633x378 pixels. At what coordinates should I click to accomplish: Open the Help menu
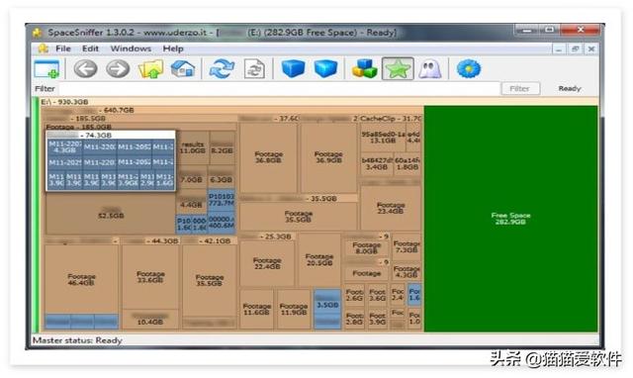tap(173, 48)
